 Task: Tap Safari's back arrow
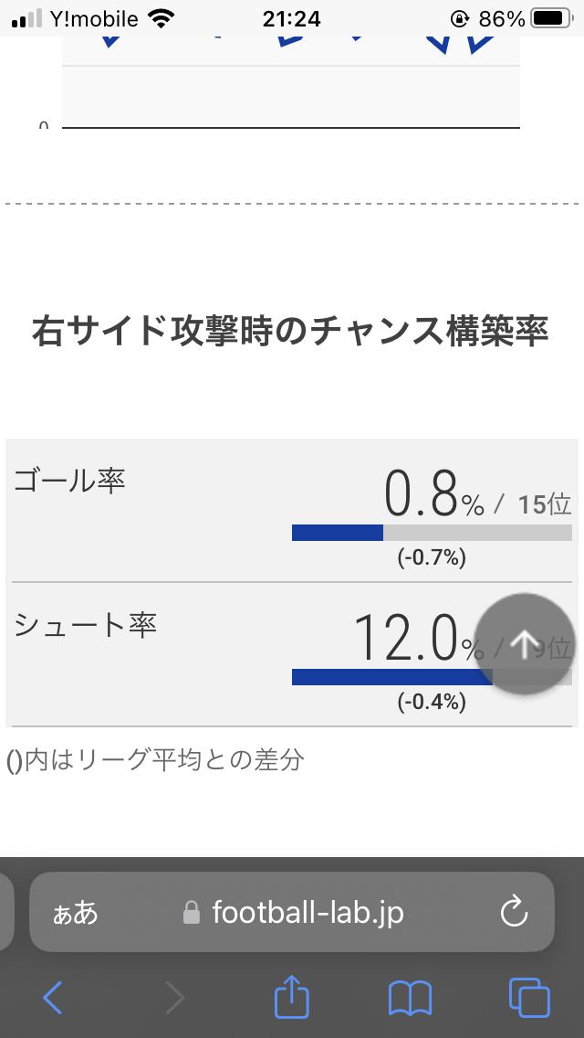tap(54, 997)
